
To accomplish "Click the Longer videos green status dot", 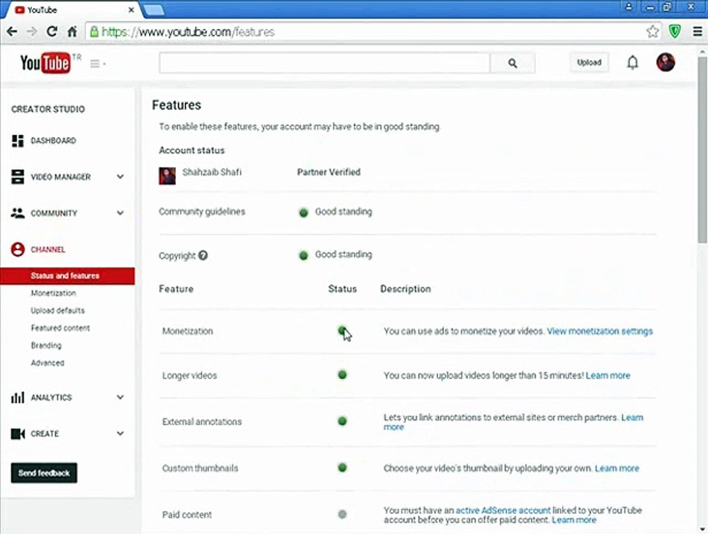I will (343, 375).
